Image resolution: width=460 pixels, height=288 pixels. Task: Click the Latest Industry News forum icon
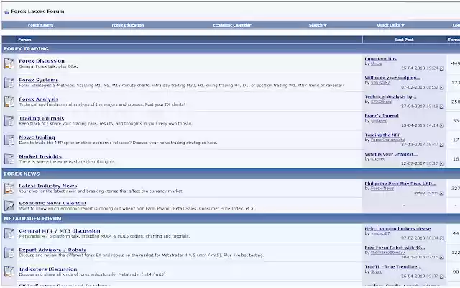coord(9,189)
